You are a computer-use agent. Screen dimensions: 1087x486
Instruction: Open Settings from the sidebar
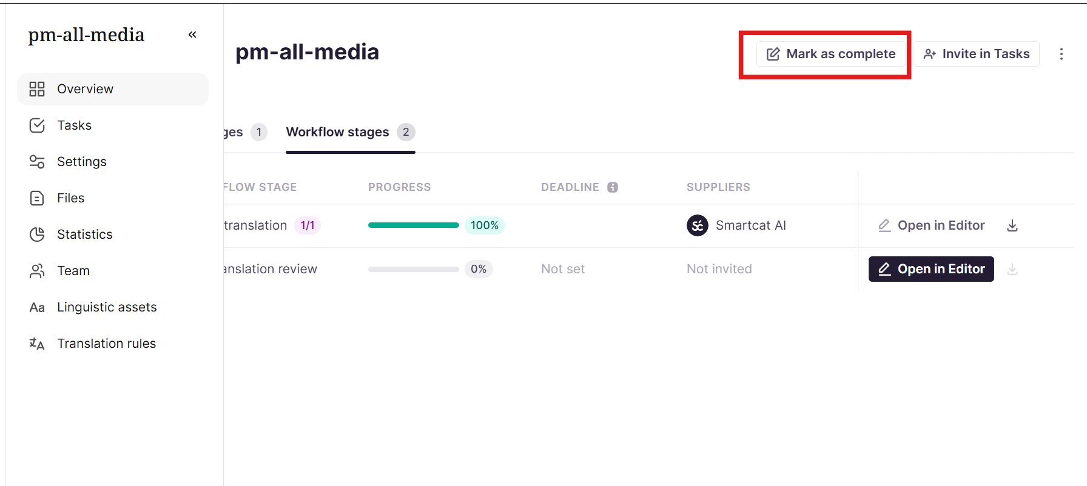tap(113, 162)
